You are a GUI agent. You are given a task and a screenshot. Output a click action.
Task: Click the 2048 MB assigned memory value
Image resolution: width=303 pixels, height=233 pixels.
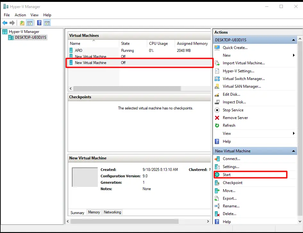(x=184, y=50)
